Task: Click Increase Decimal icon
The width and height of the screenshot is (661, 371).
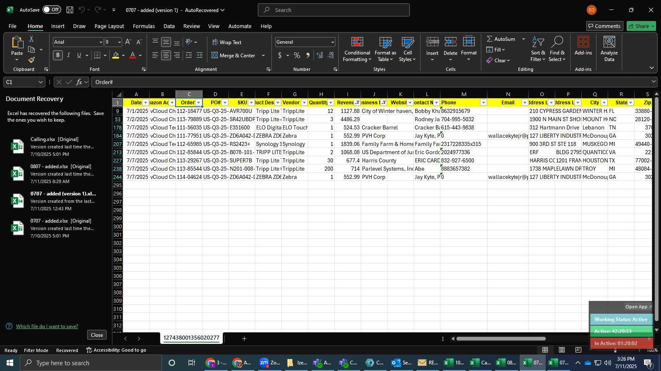Action: (320, 55)
